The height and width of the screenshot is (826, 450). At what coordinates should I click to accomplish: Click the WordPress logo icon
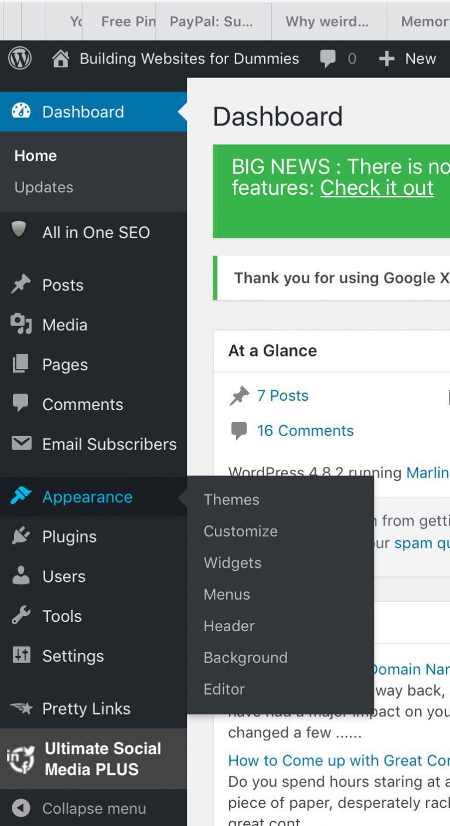tap(20, 59)
